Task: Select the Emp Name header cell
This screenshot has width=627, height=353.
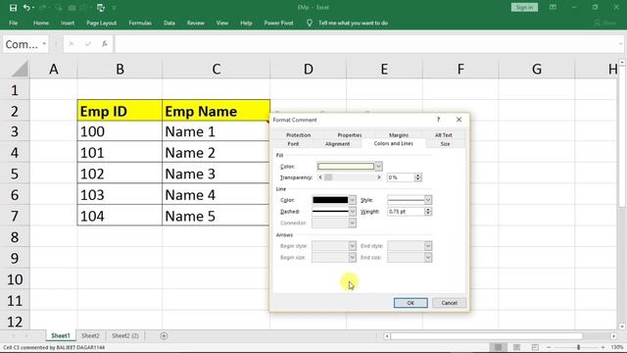Action: 216,111
